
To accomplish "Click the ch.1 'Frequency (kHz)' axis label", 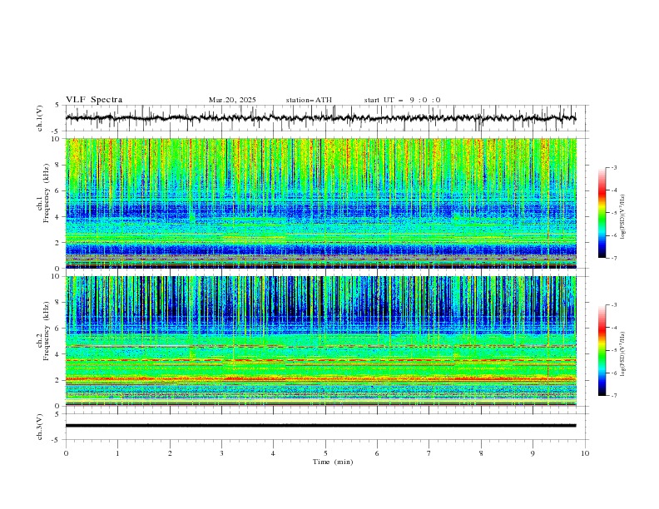I will pos(47,191).
